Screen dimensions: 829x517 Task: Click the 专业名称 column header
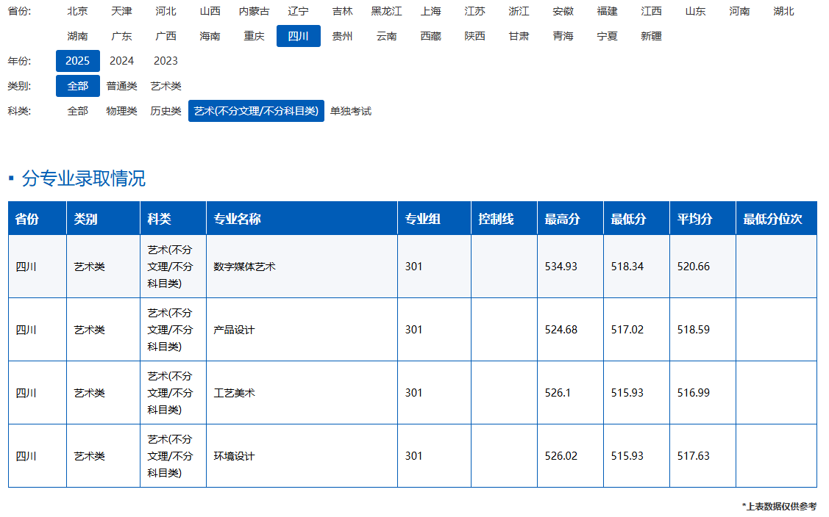pos(302,218)
